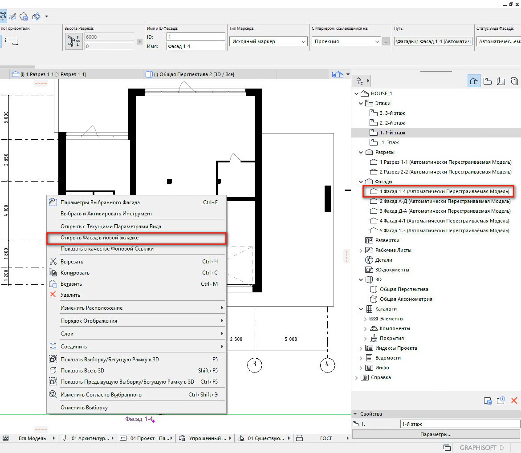This screenshot has height=453, width=521.
Task: Switch navigator to Project Map view
Action: point(474,81)
